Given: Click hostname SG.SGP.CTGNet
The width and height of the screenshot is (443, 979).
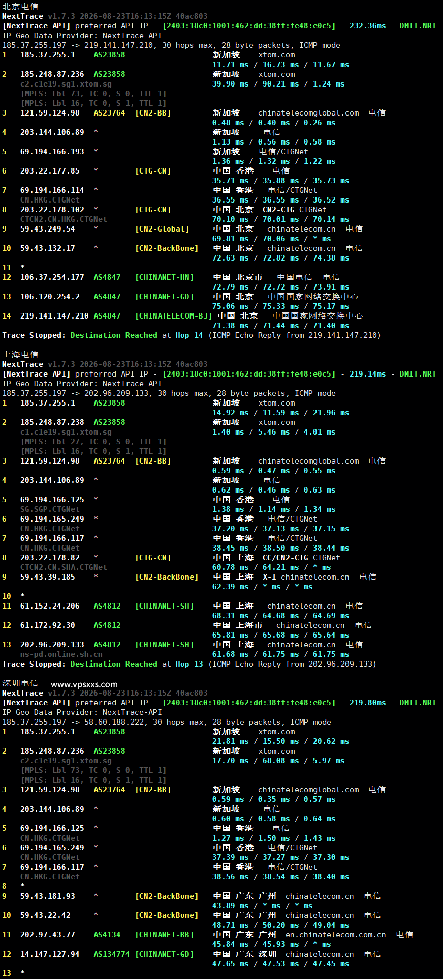Looking at the screenshot, I should 50,509.
